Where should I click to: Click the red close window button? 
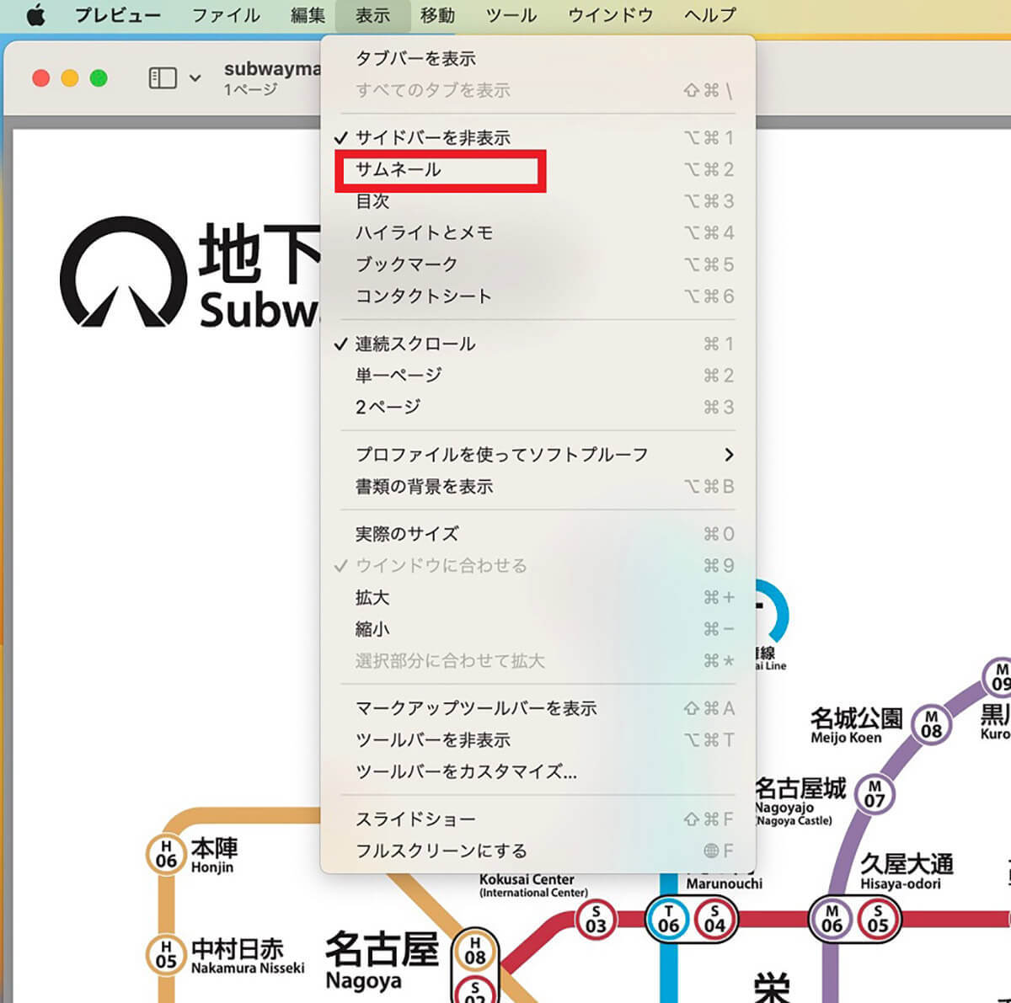tap(40, 78)
